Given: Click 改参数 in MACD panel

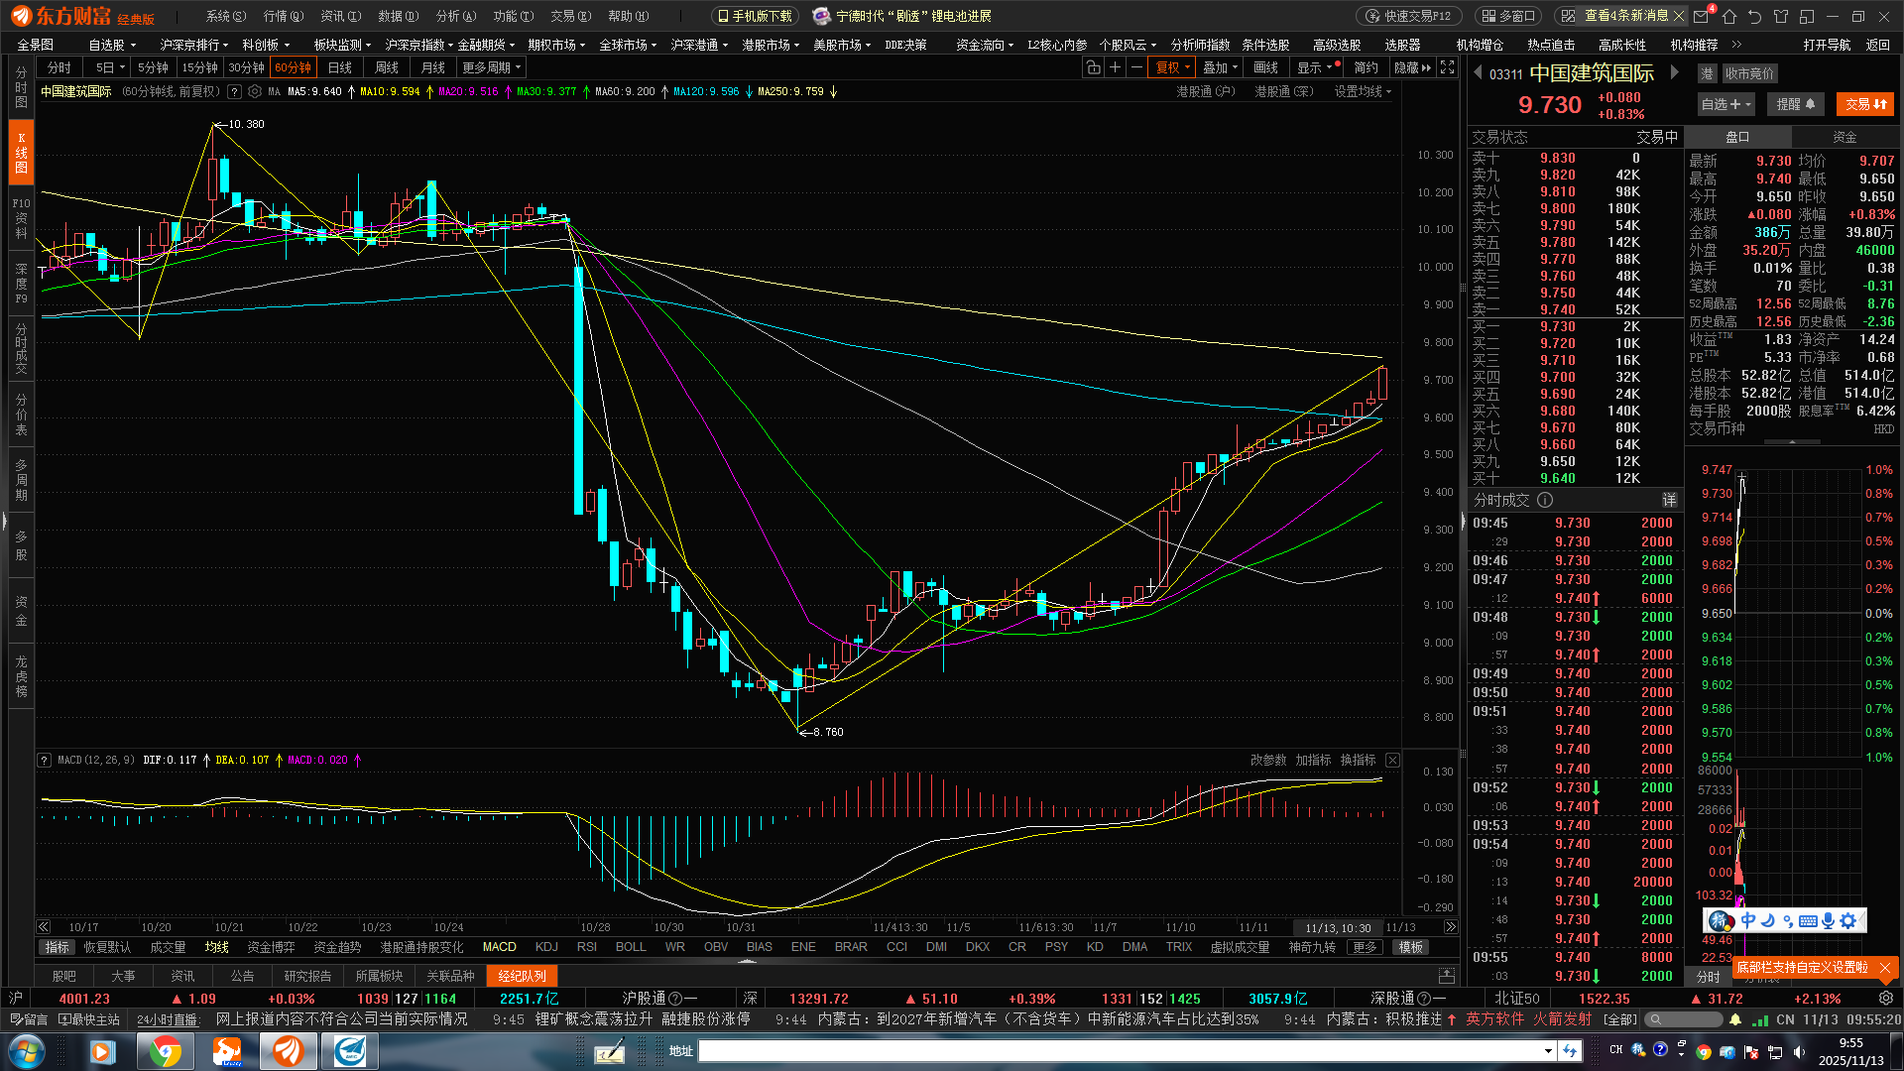Looking at the screenshot, I should tap(1267, 760).
